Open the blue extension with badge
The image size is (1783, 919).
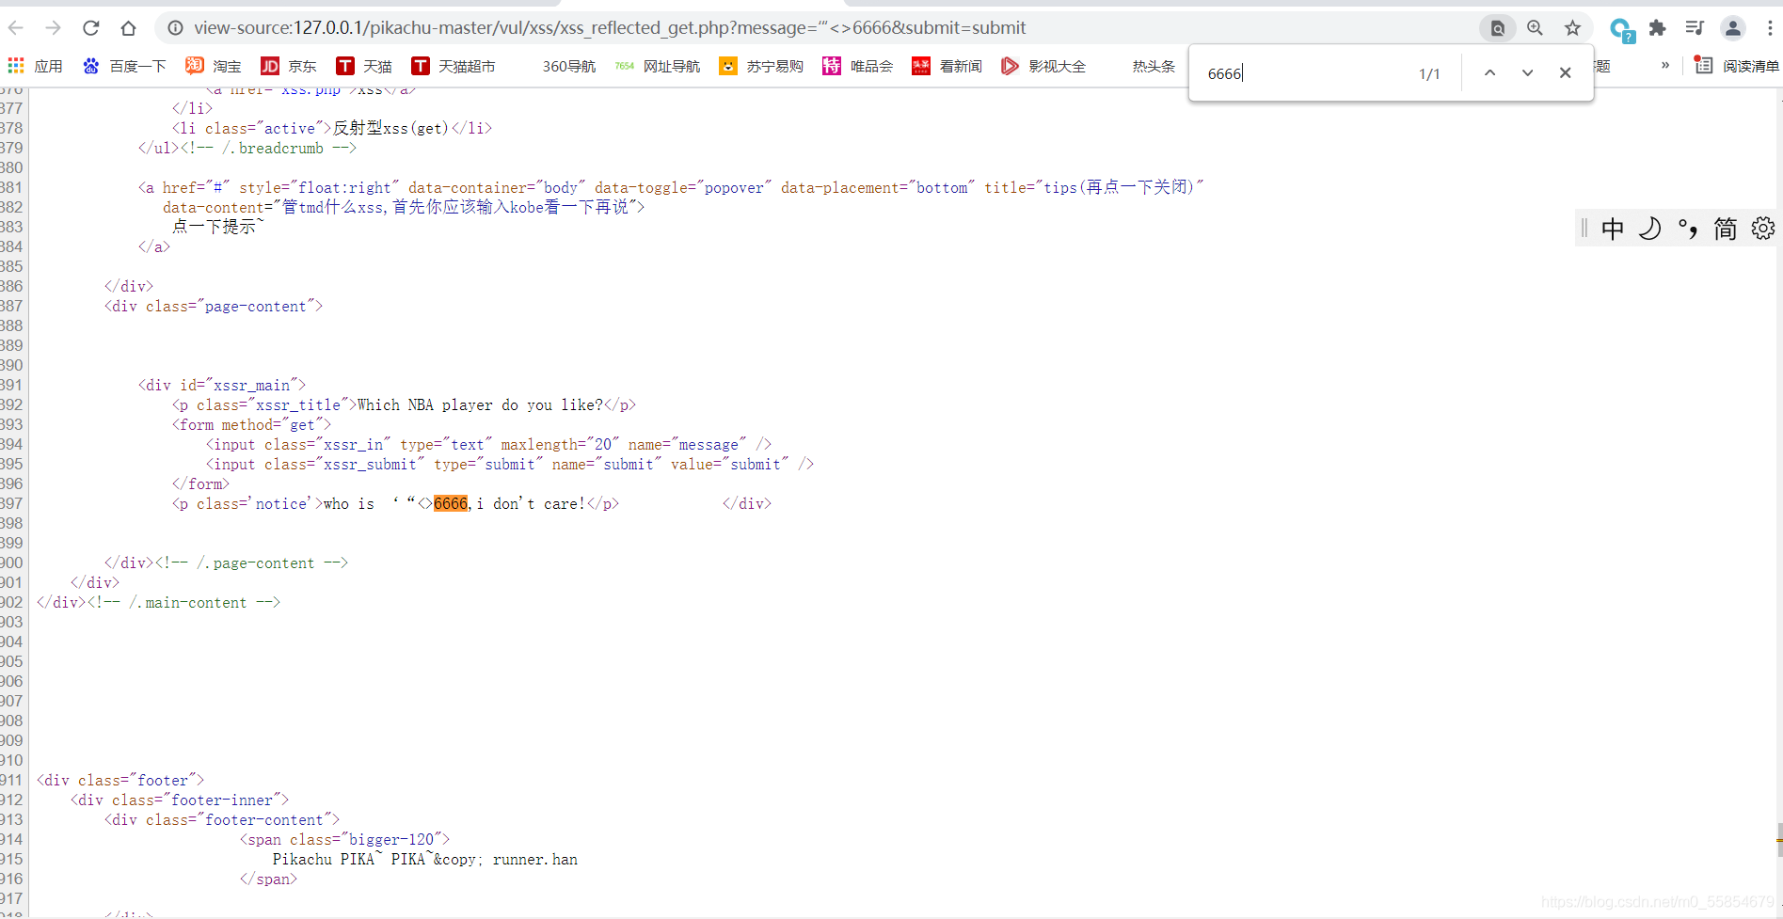tap(1621, 30)
